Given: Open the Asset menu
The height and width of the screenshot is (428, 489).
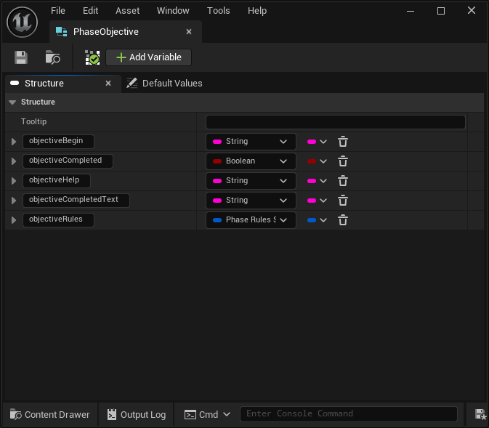Looking at the screenshot, I should 128,11.
